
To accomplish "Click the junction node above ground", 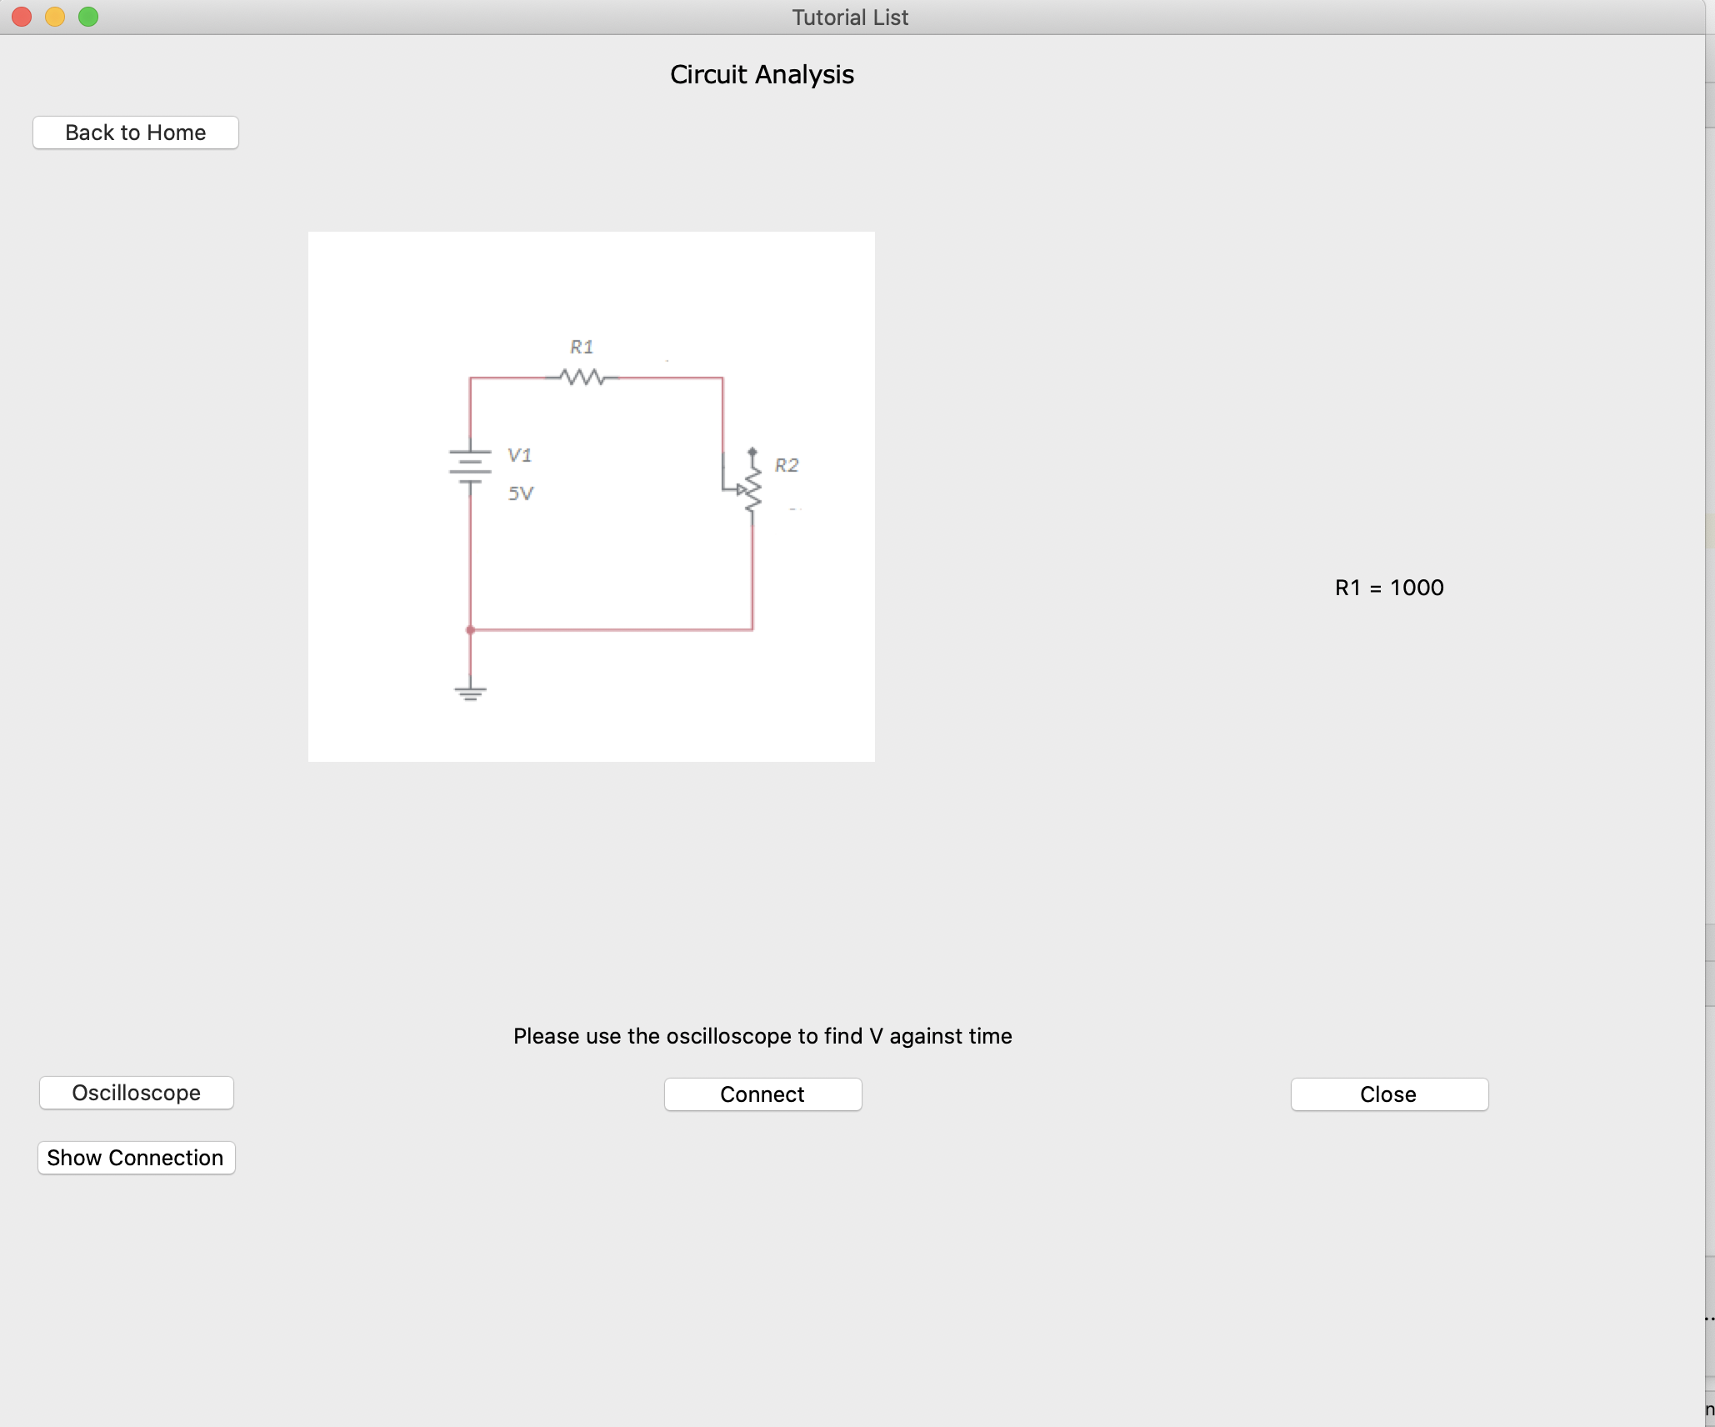I will [x=470, y=630].
